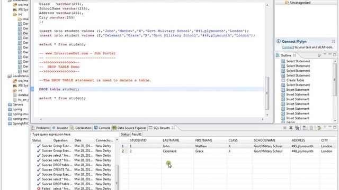Select the '#45,plymounth' address cell
This screenshot has height=190, width=339.
tap(302, 146)
